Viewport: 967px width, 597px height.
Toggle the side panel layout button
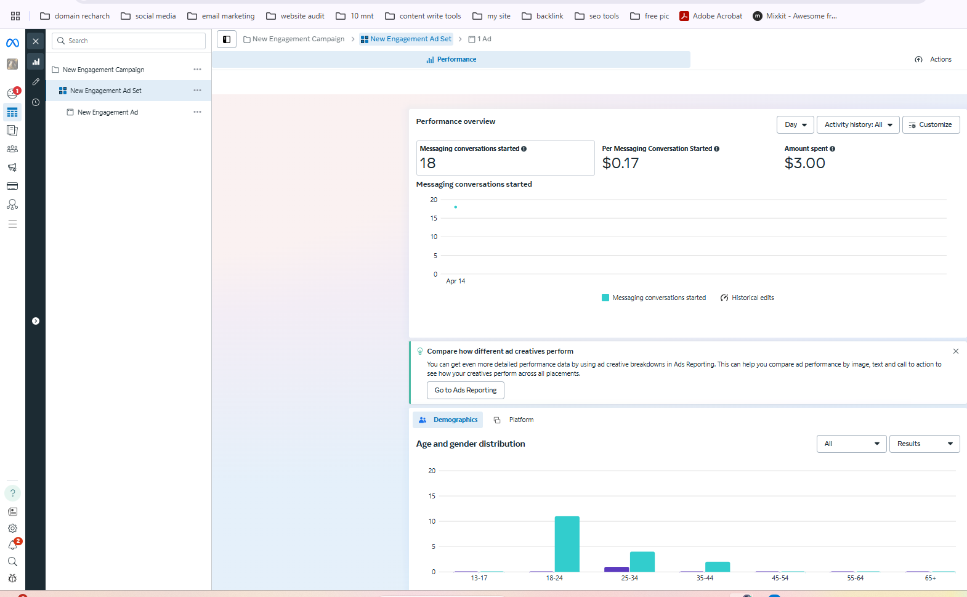[227, 39]
